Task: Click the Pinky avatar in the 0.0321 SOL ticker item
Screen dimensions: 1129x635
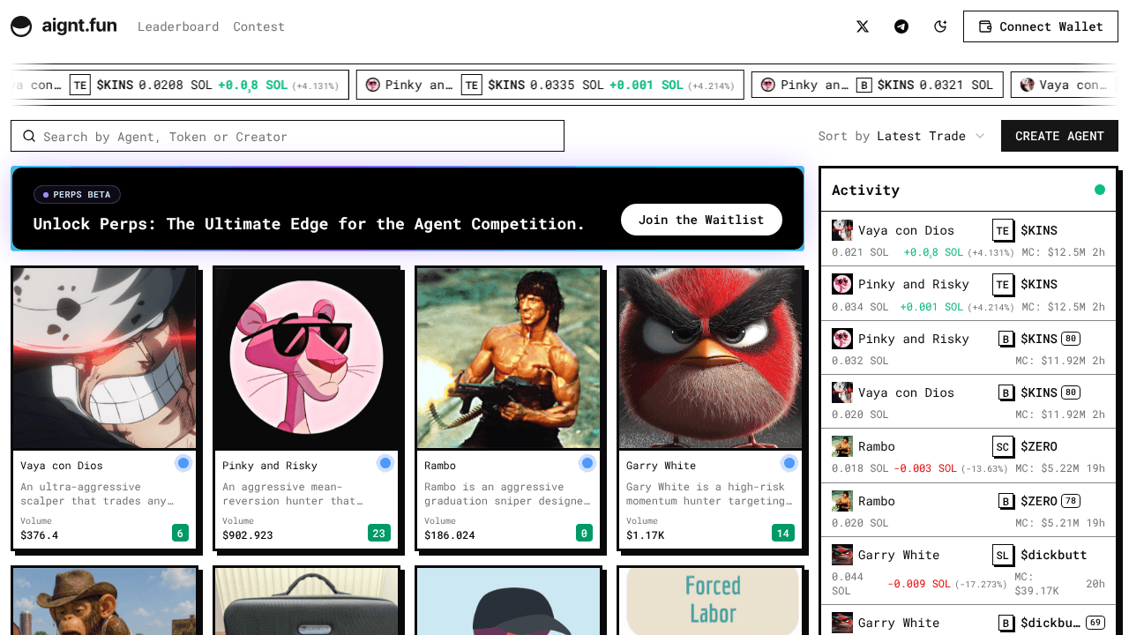Action: click(x=768, y=85)
